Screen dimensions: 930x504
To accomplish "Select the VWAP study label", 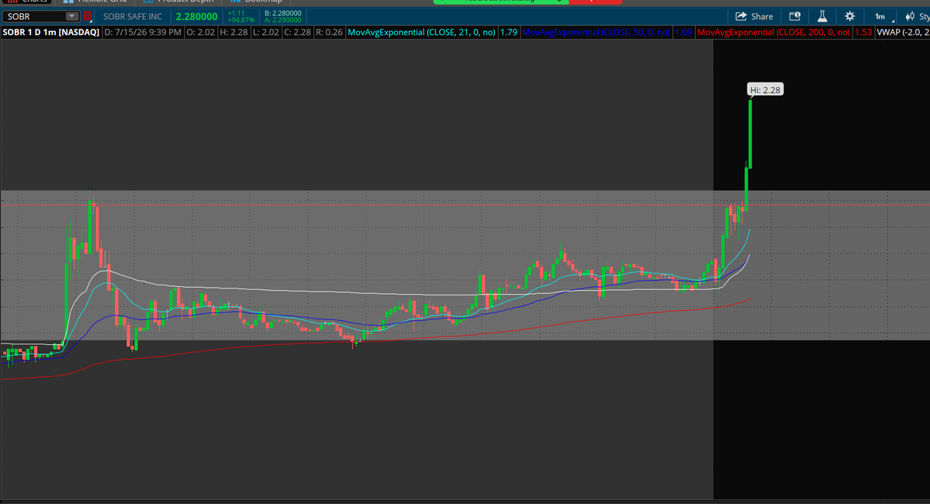I will pyautogui.click(x=903, y=33).
